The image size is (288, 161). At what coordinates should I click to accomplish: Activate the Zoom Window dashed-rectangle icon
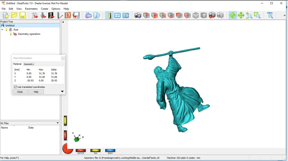click(257, 15)
